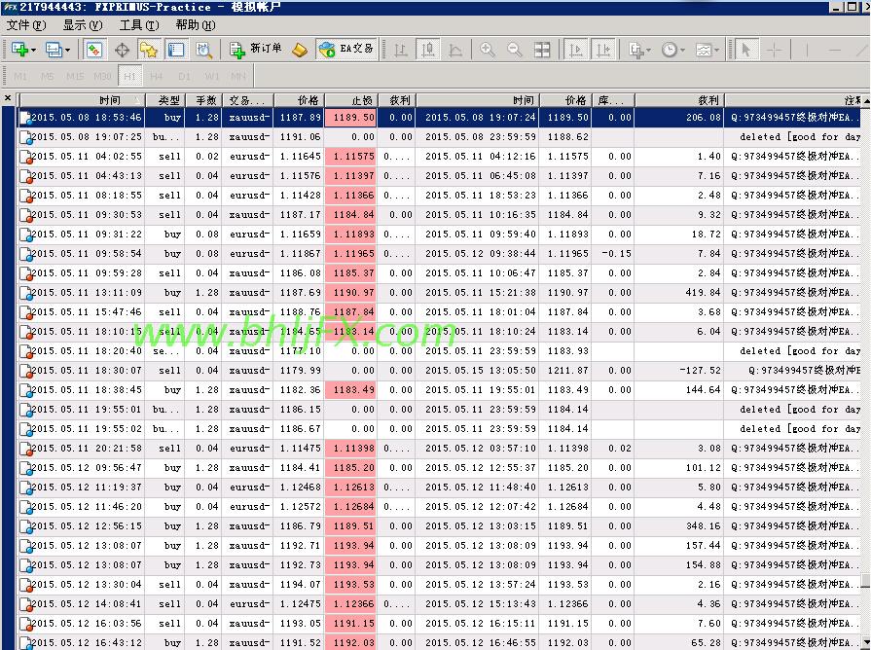Select the horizontal line tool
Image resolution: width=871 pixels, height=650 pixels.
tap(834, 50)
